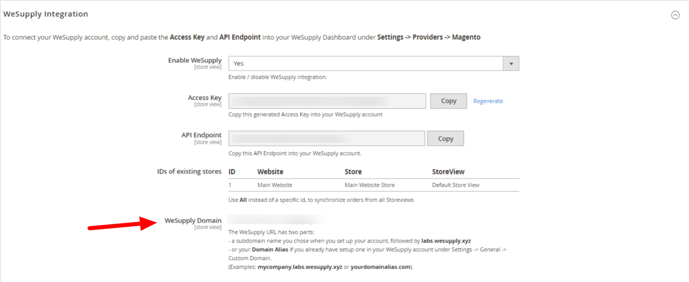The height and width of the screenshot is (282, 689).
Task: Click the 'API Endpoint' field label
Action: click(x=202, y=135)
